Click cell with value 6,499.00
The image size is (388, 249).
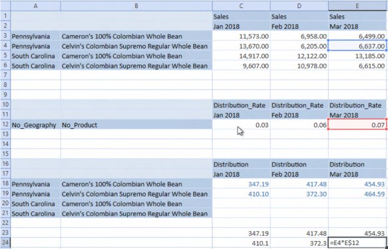coord(357,36)
